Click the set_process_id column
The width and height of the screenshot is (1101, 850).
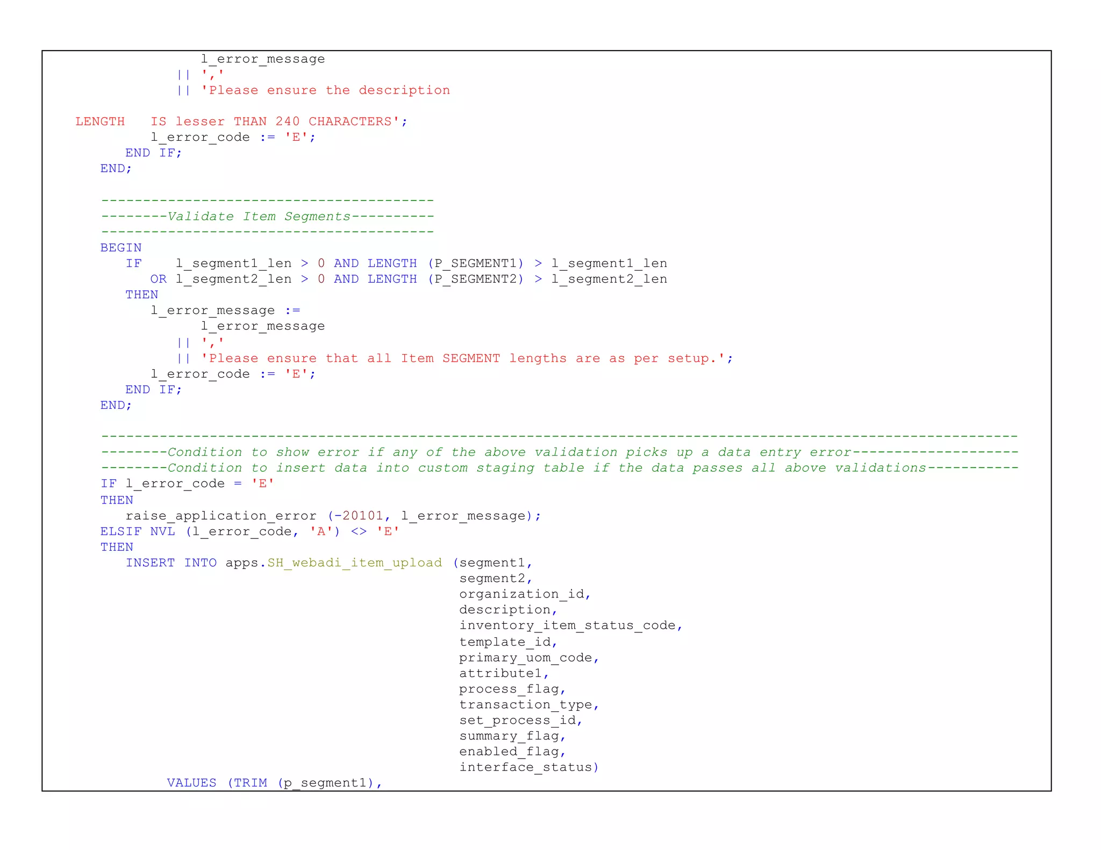[x=517, y=720]
